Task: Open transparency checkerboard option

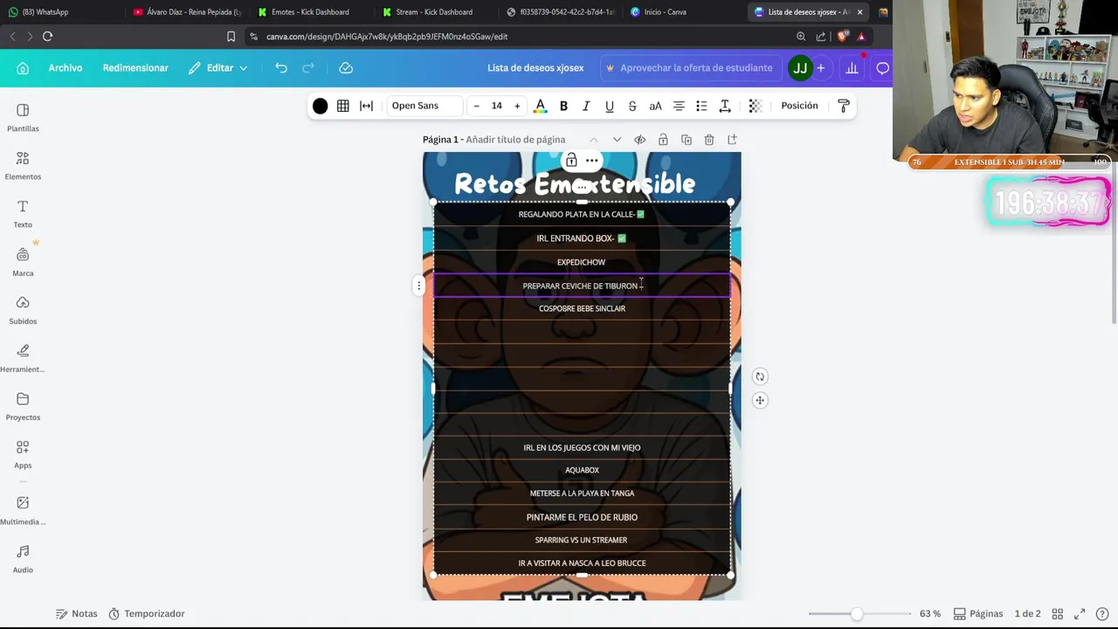Action: (756, 106)
